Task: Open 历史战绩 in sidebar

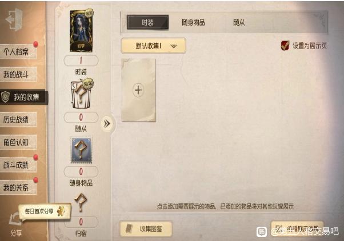Action: tap(18, 120)
